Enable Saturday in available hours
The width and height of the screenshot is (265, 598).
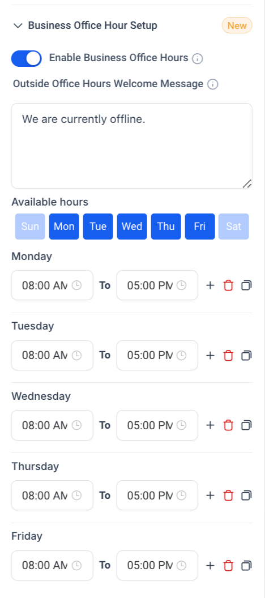pos(234,227)
